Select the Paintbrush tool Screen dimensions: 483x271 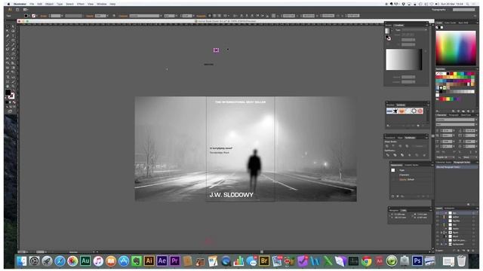[x=8, y=45]
